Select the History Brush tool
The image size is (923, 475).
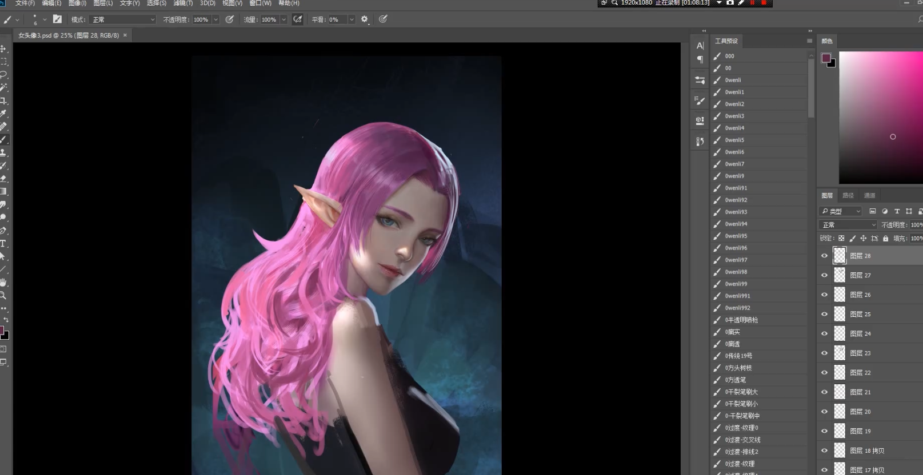3,166
